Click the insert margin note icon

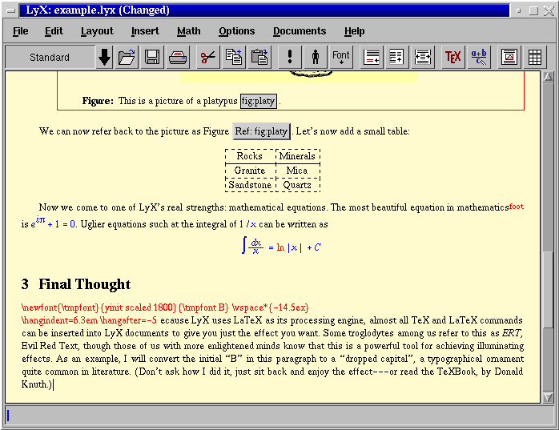click(x=396, y=57)
